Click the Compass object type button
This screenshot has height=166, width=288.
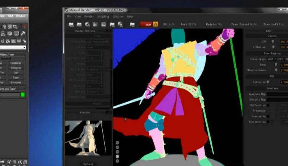(x=16, y=82)
